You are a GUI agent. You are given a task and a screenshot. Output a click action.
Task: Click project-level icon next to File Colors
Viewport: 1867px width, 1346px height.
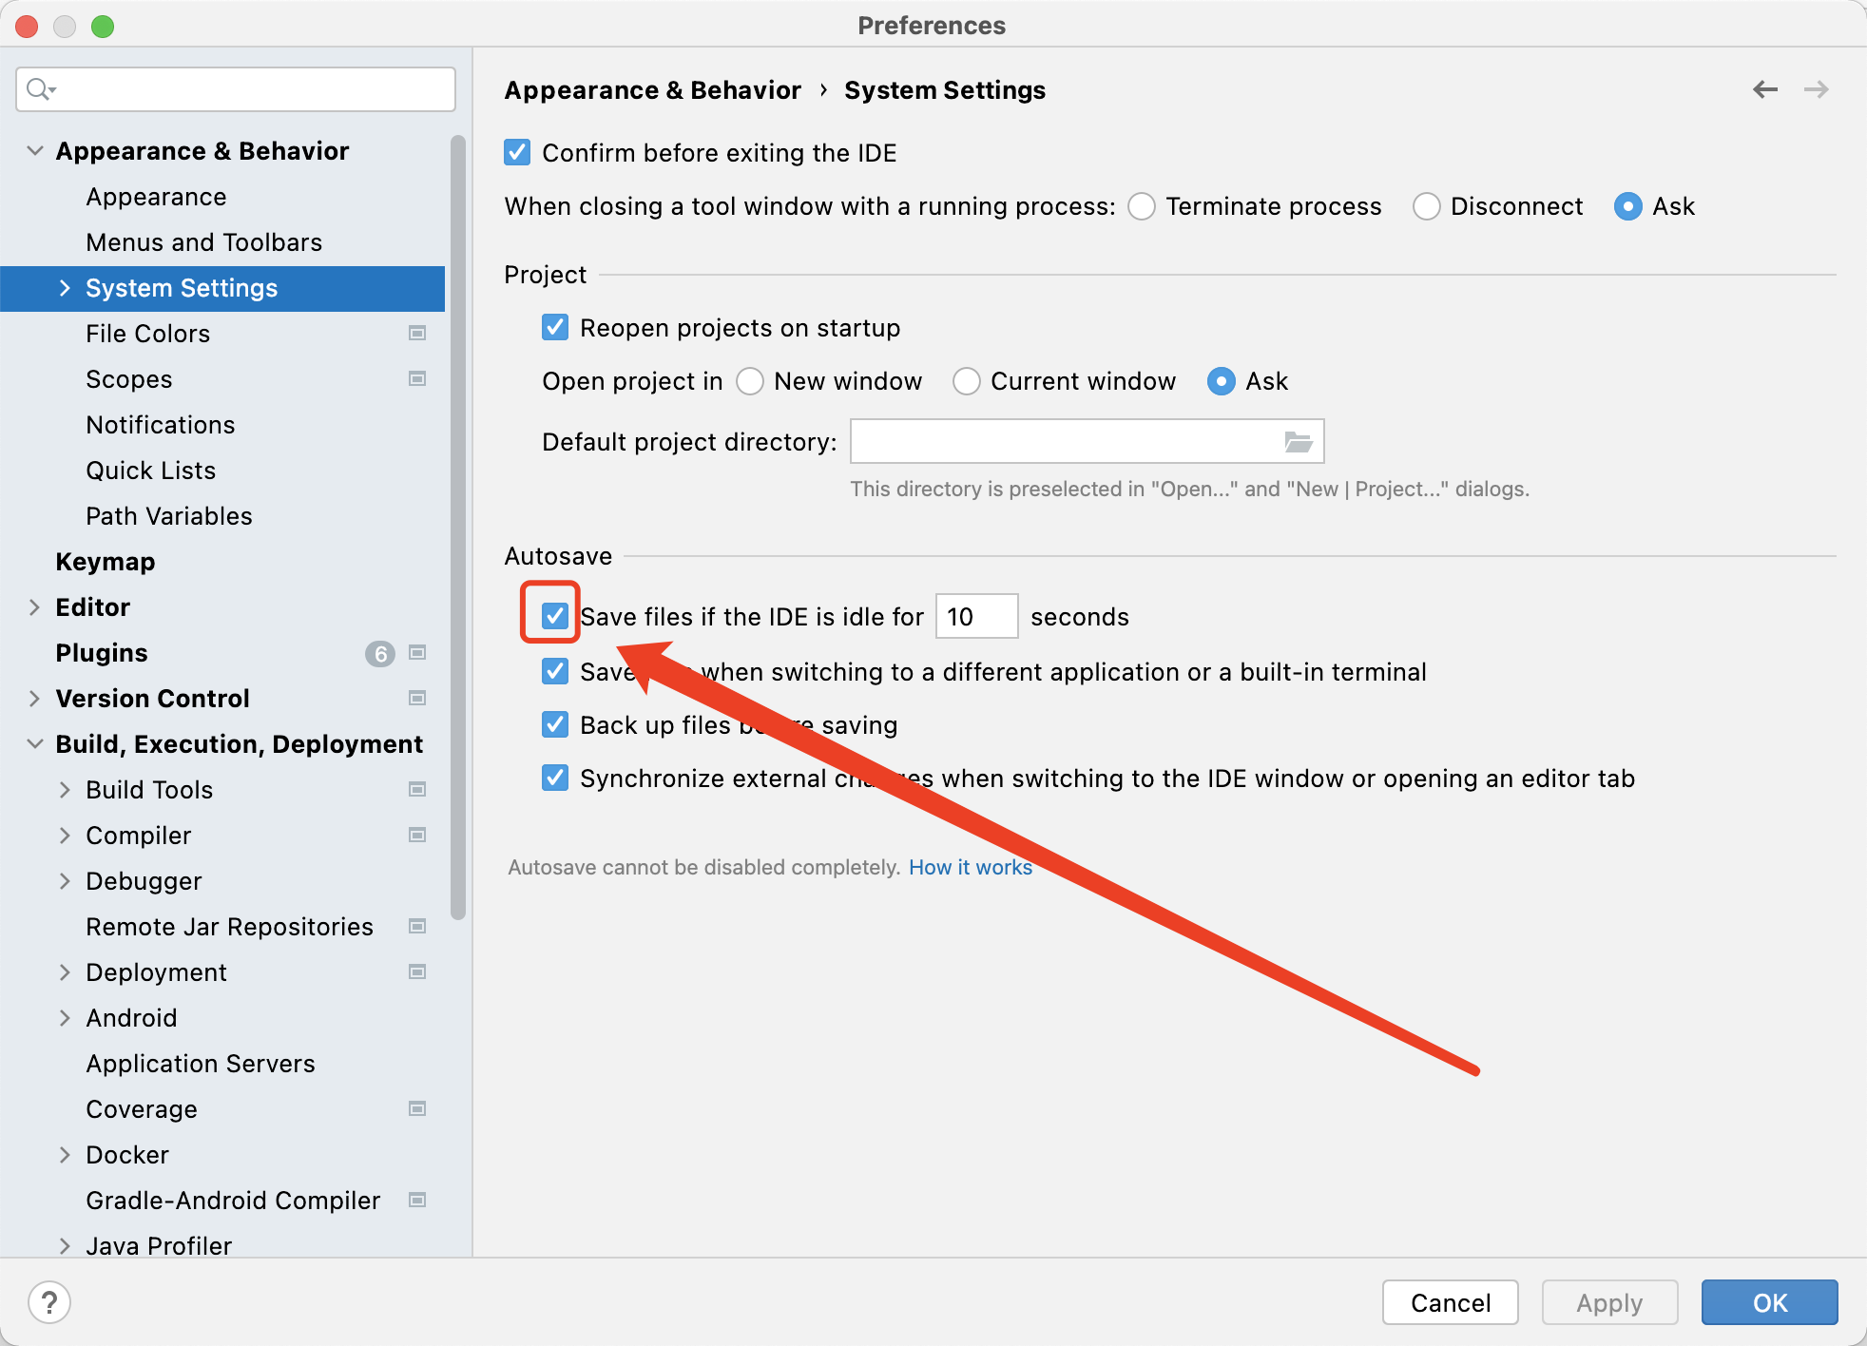pyautogui.click(x=416, y=334)
